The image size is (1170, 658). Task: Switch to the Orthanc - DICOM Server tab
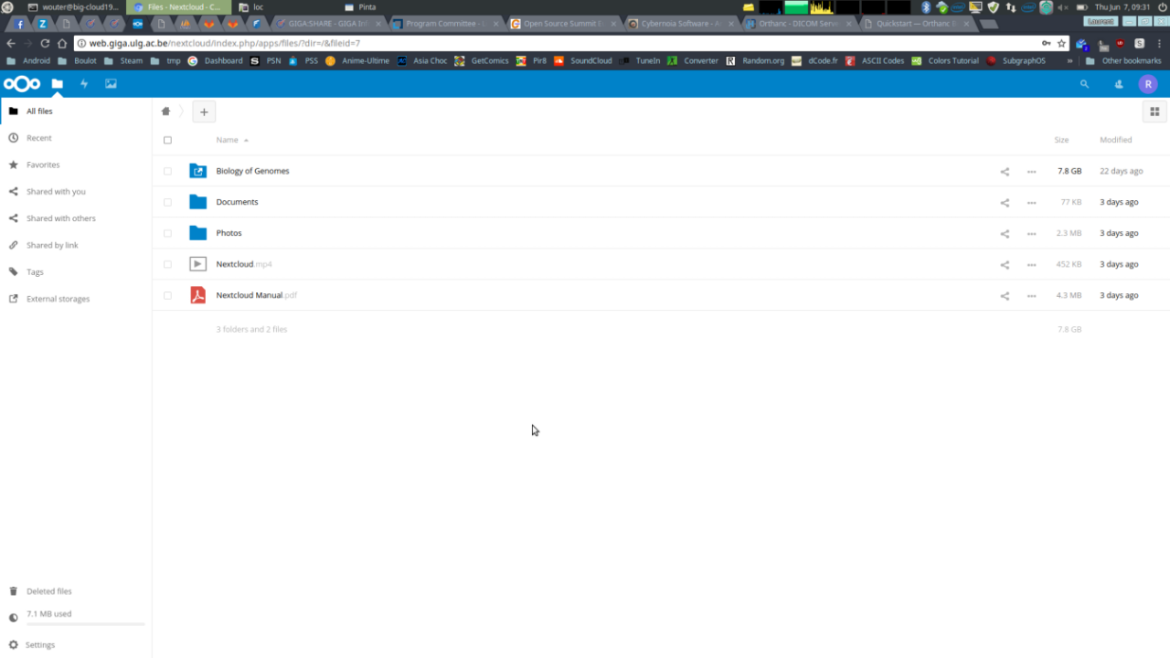pyautogui.click(x=797, y=24)
